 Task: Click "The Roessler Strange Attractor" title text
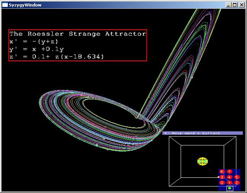pos(77,34)
